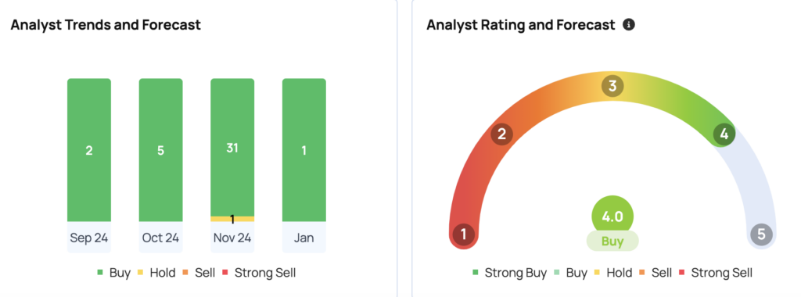The width and height of the screenshot is (801, 297).
Task: Toggle the Hold legend in Analyst Trends
Action: click(x=156, y=273)
